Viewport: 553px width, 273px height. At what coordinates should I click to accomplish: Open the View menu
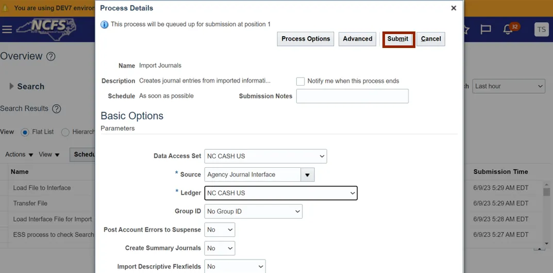click(49, 155)
